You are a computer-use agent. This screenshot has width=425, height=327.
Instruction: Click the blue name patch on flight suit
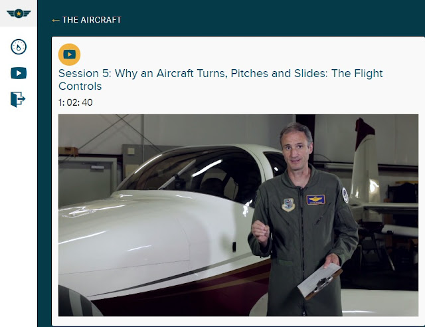[x=316, y=199]
